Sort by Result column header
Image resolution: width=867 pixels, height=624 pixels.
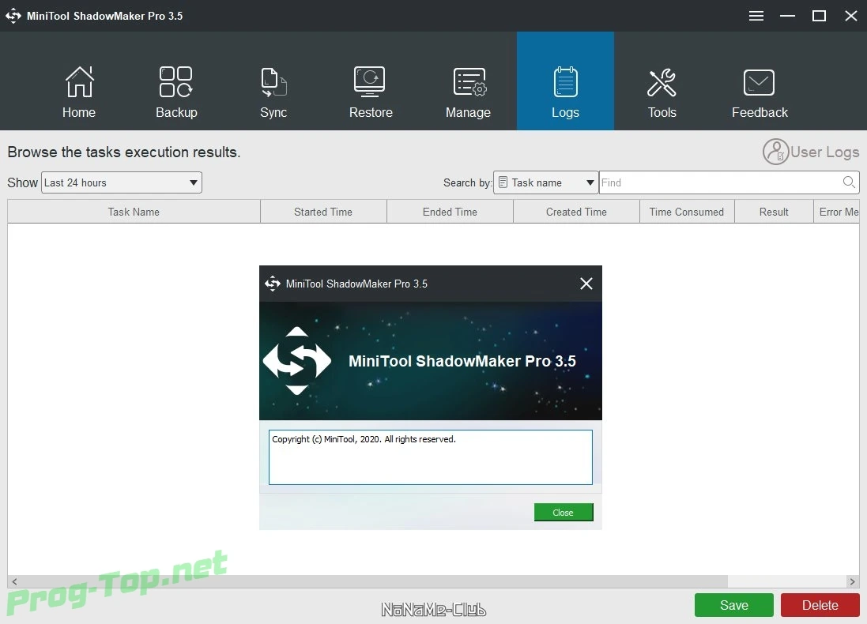(x=774, y=212)
